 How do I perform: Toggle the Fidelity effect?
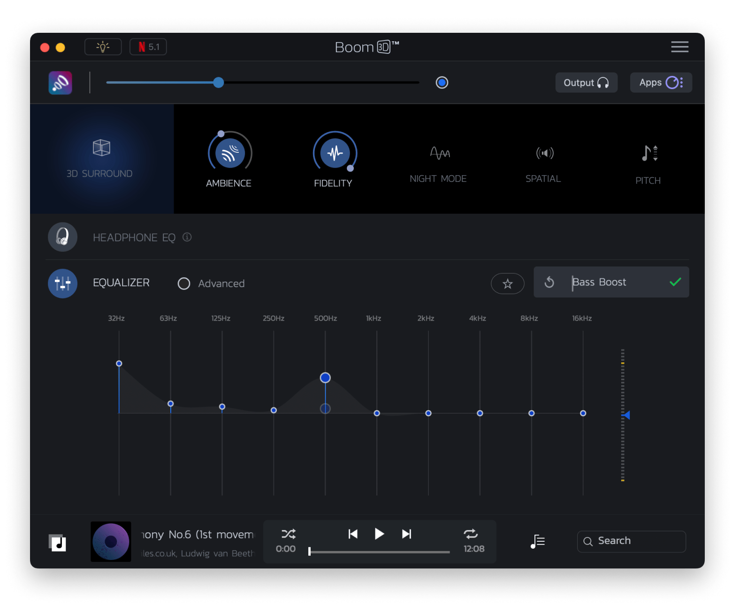coord(335,153)
